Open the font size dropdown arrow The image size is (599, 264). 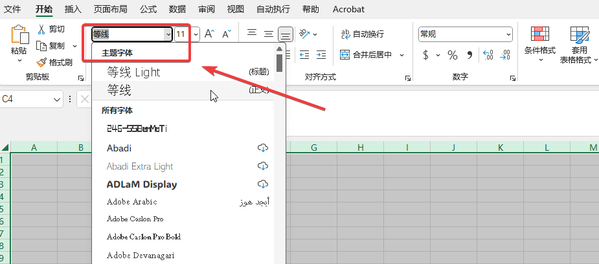pyautogui.click(x=196, y=34)
